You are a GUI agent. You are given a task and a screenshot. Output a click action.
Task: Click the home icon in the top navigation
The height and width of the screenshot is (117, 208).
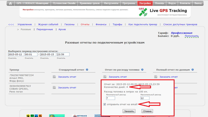[x=10, y=3]
